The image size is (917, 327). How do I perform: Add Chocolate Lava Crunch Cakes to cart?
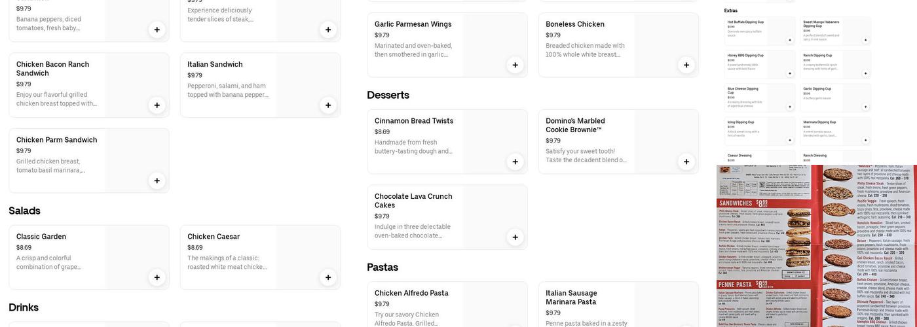click(515, 237)
